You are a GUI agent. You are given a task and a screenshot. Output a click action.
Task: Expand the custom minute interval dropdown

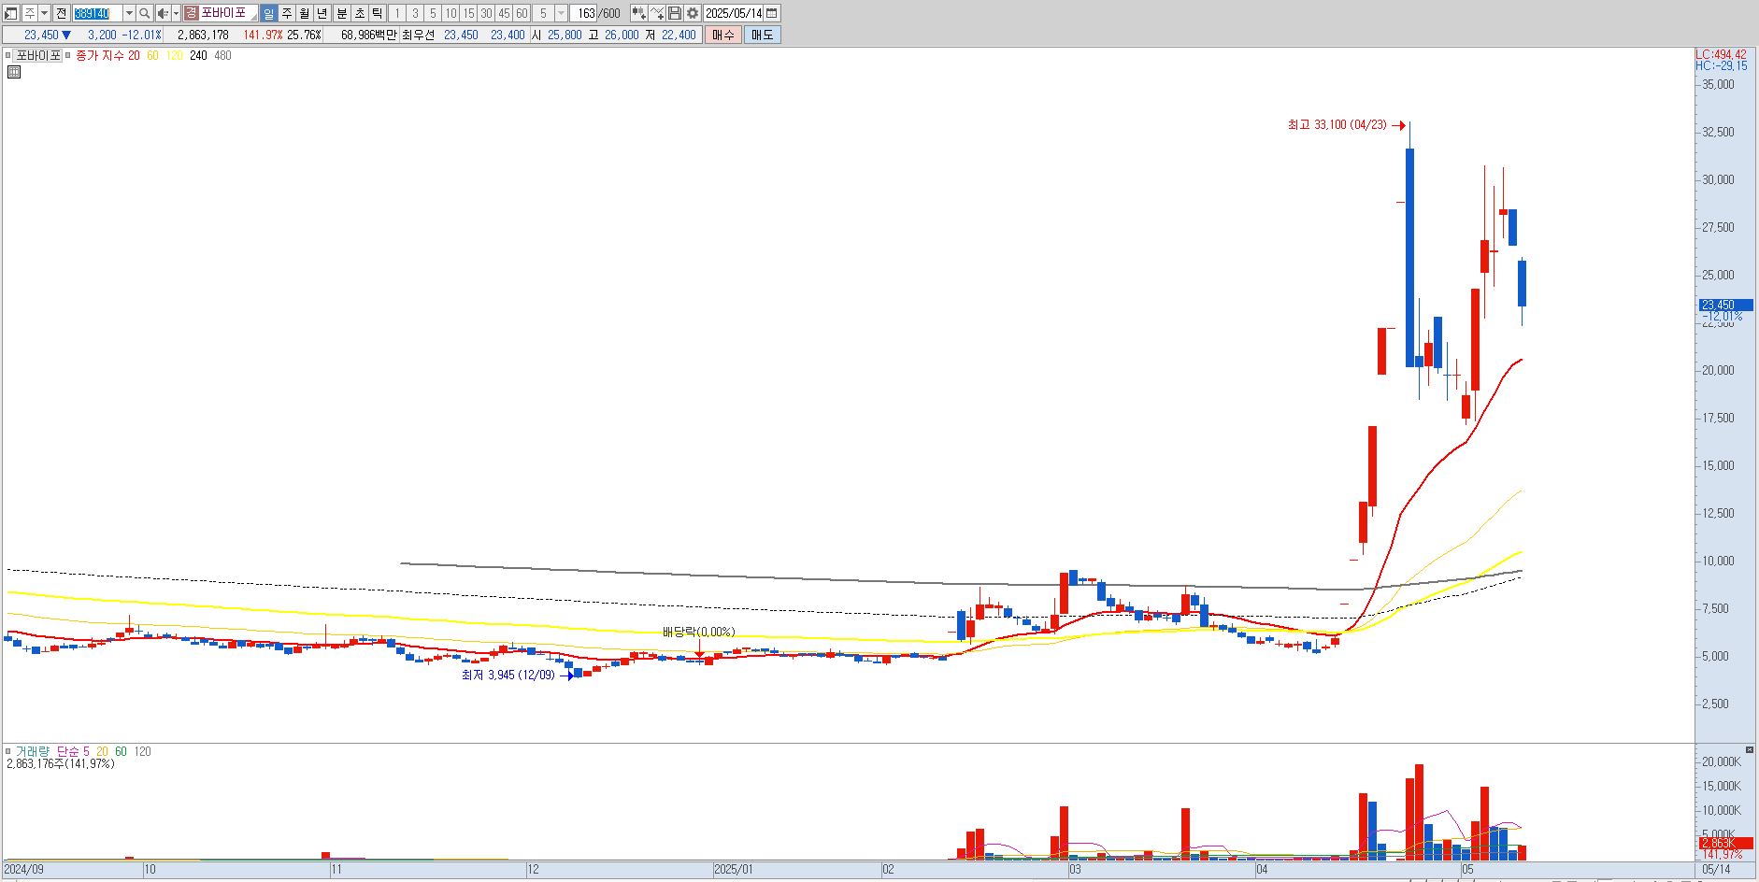[x=561, y=13]
